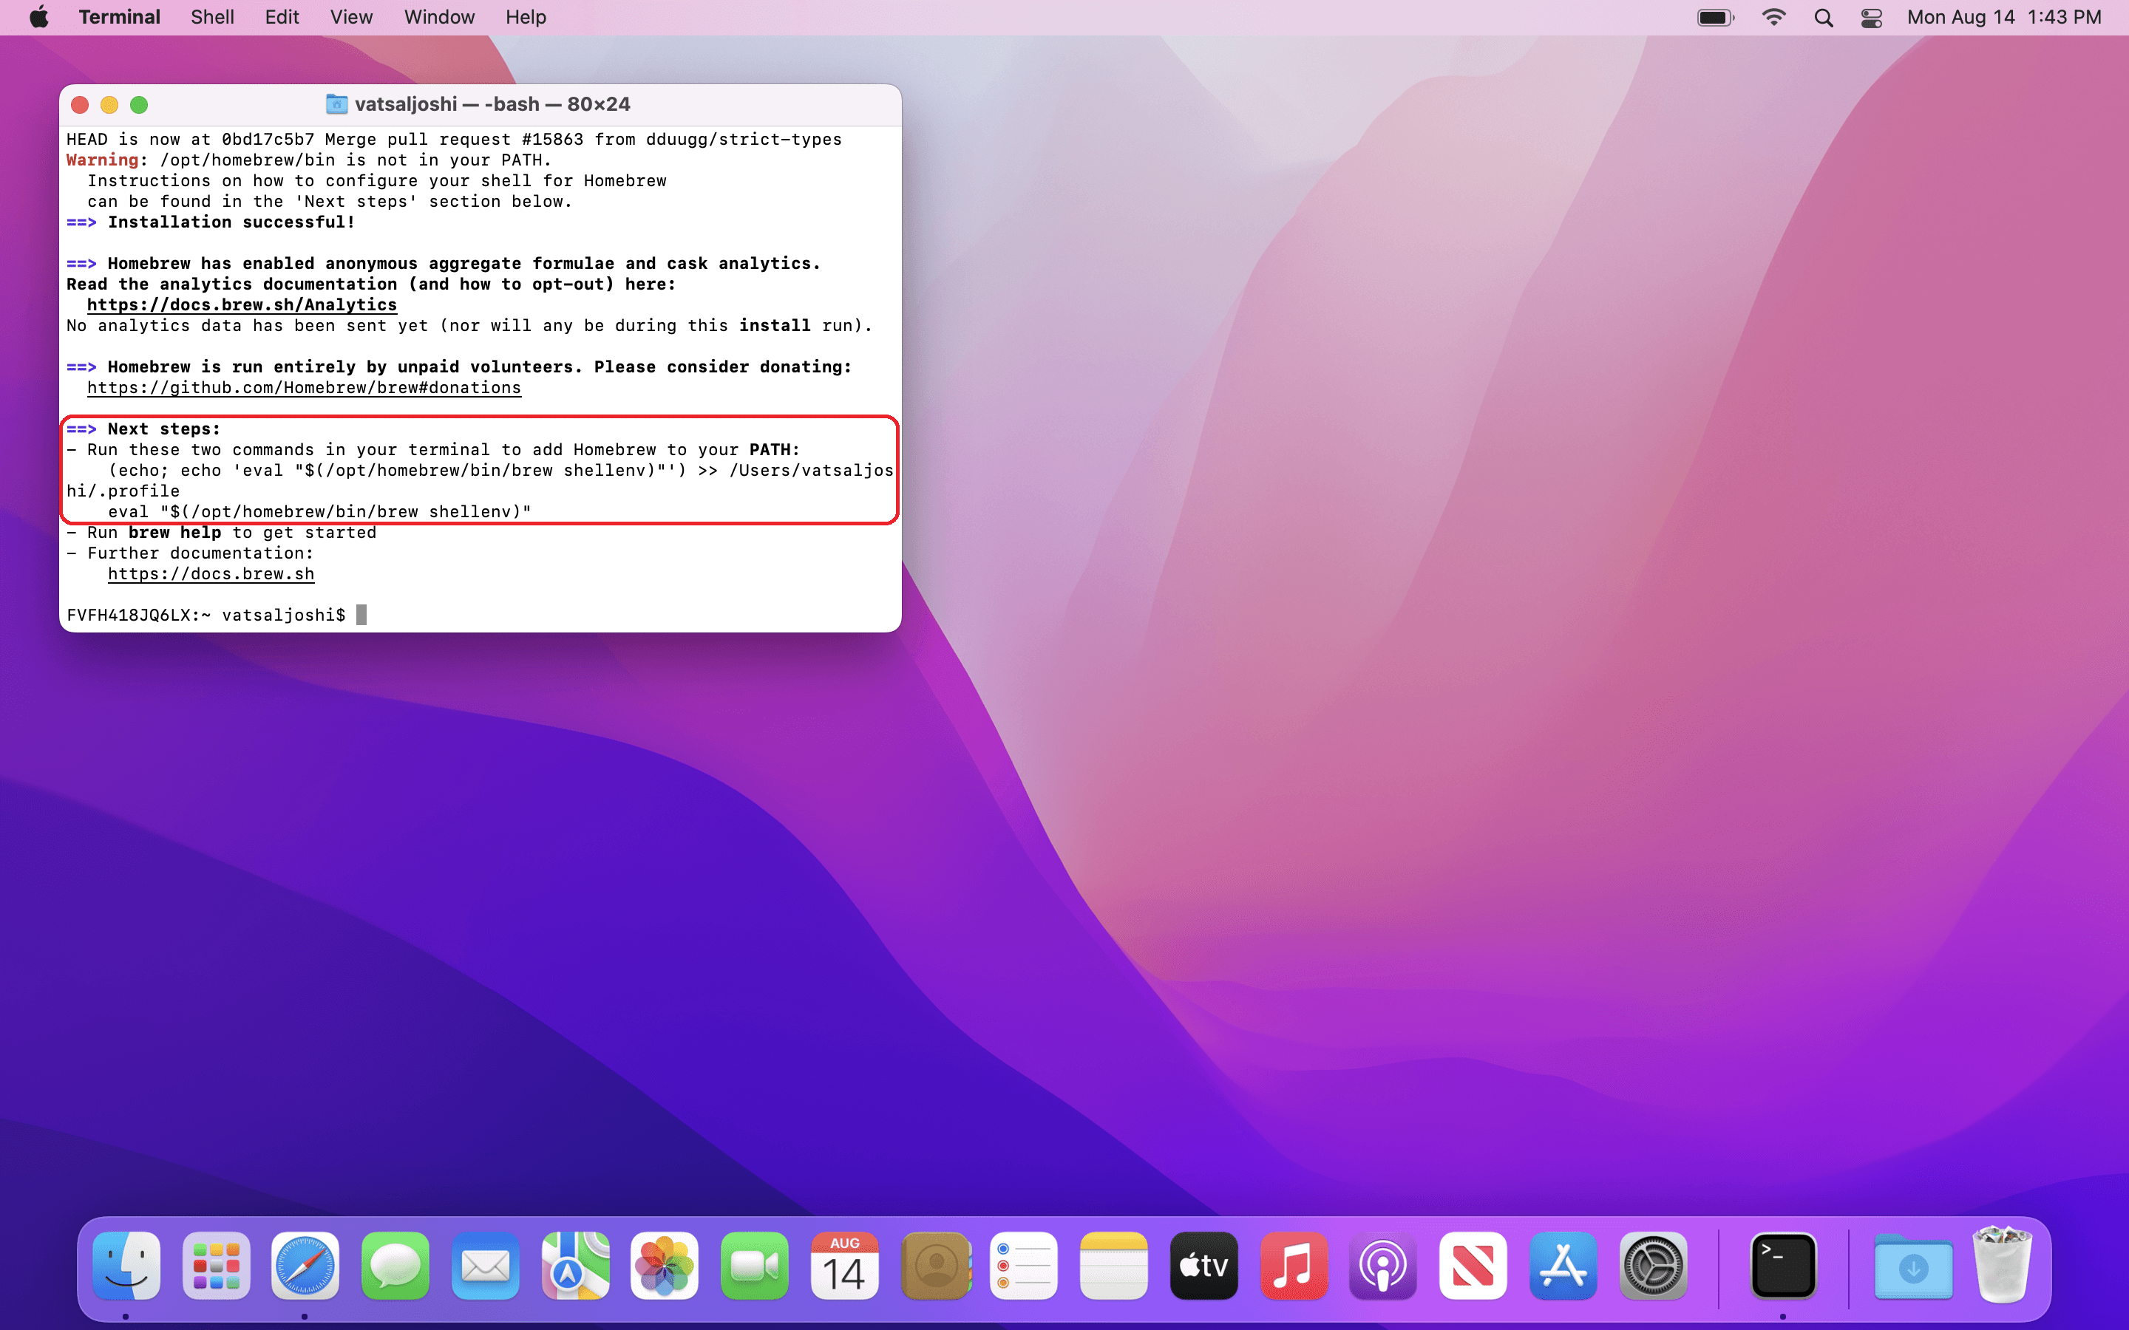2129x1330 pixels.
Task: Open Control Center in menu bar
Action: (x=1871, y=18)
